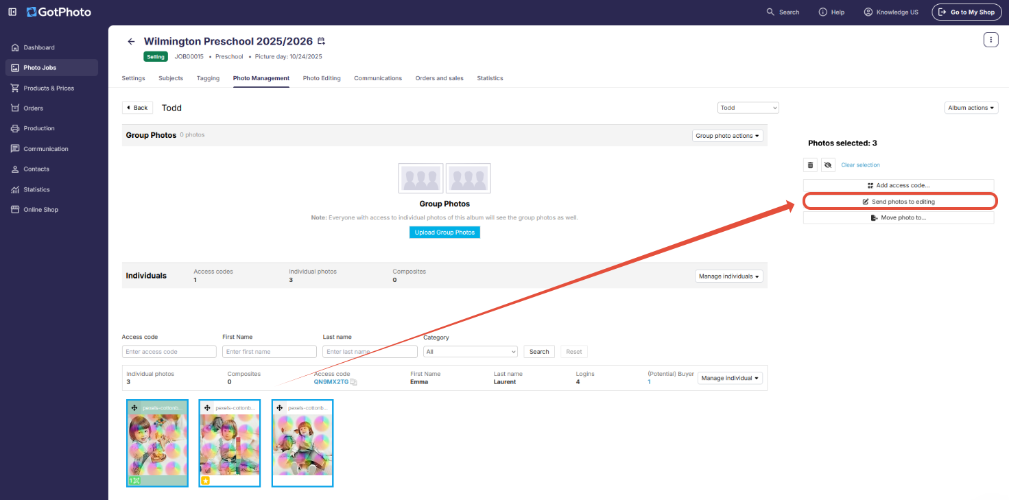Open the Category dropdown set to All
Screen dimensions: 1009x500
pos(471,352)
